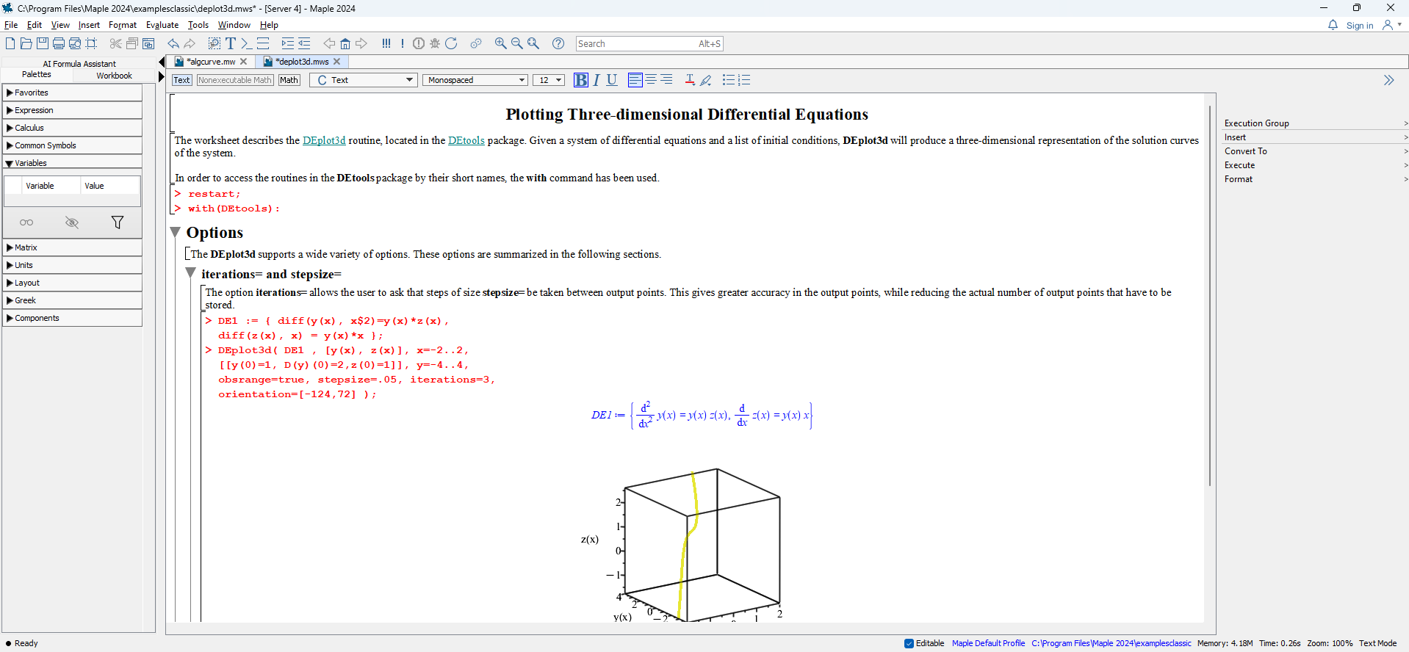
Task: Open a file using the folder icon
Action: pos(26,43)
